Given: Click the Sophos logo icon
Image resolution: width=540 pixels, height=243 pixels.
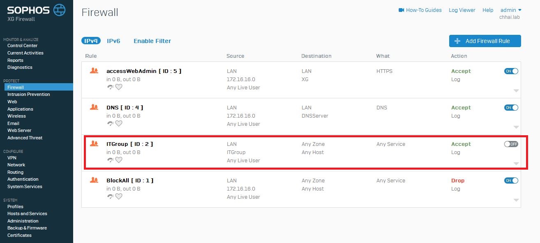Looking at the screenshot, I should click(x=60, y=10).
